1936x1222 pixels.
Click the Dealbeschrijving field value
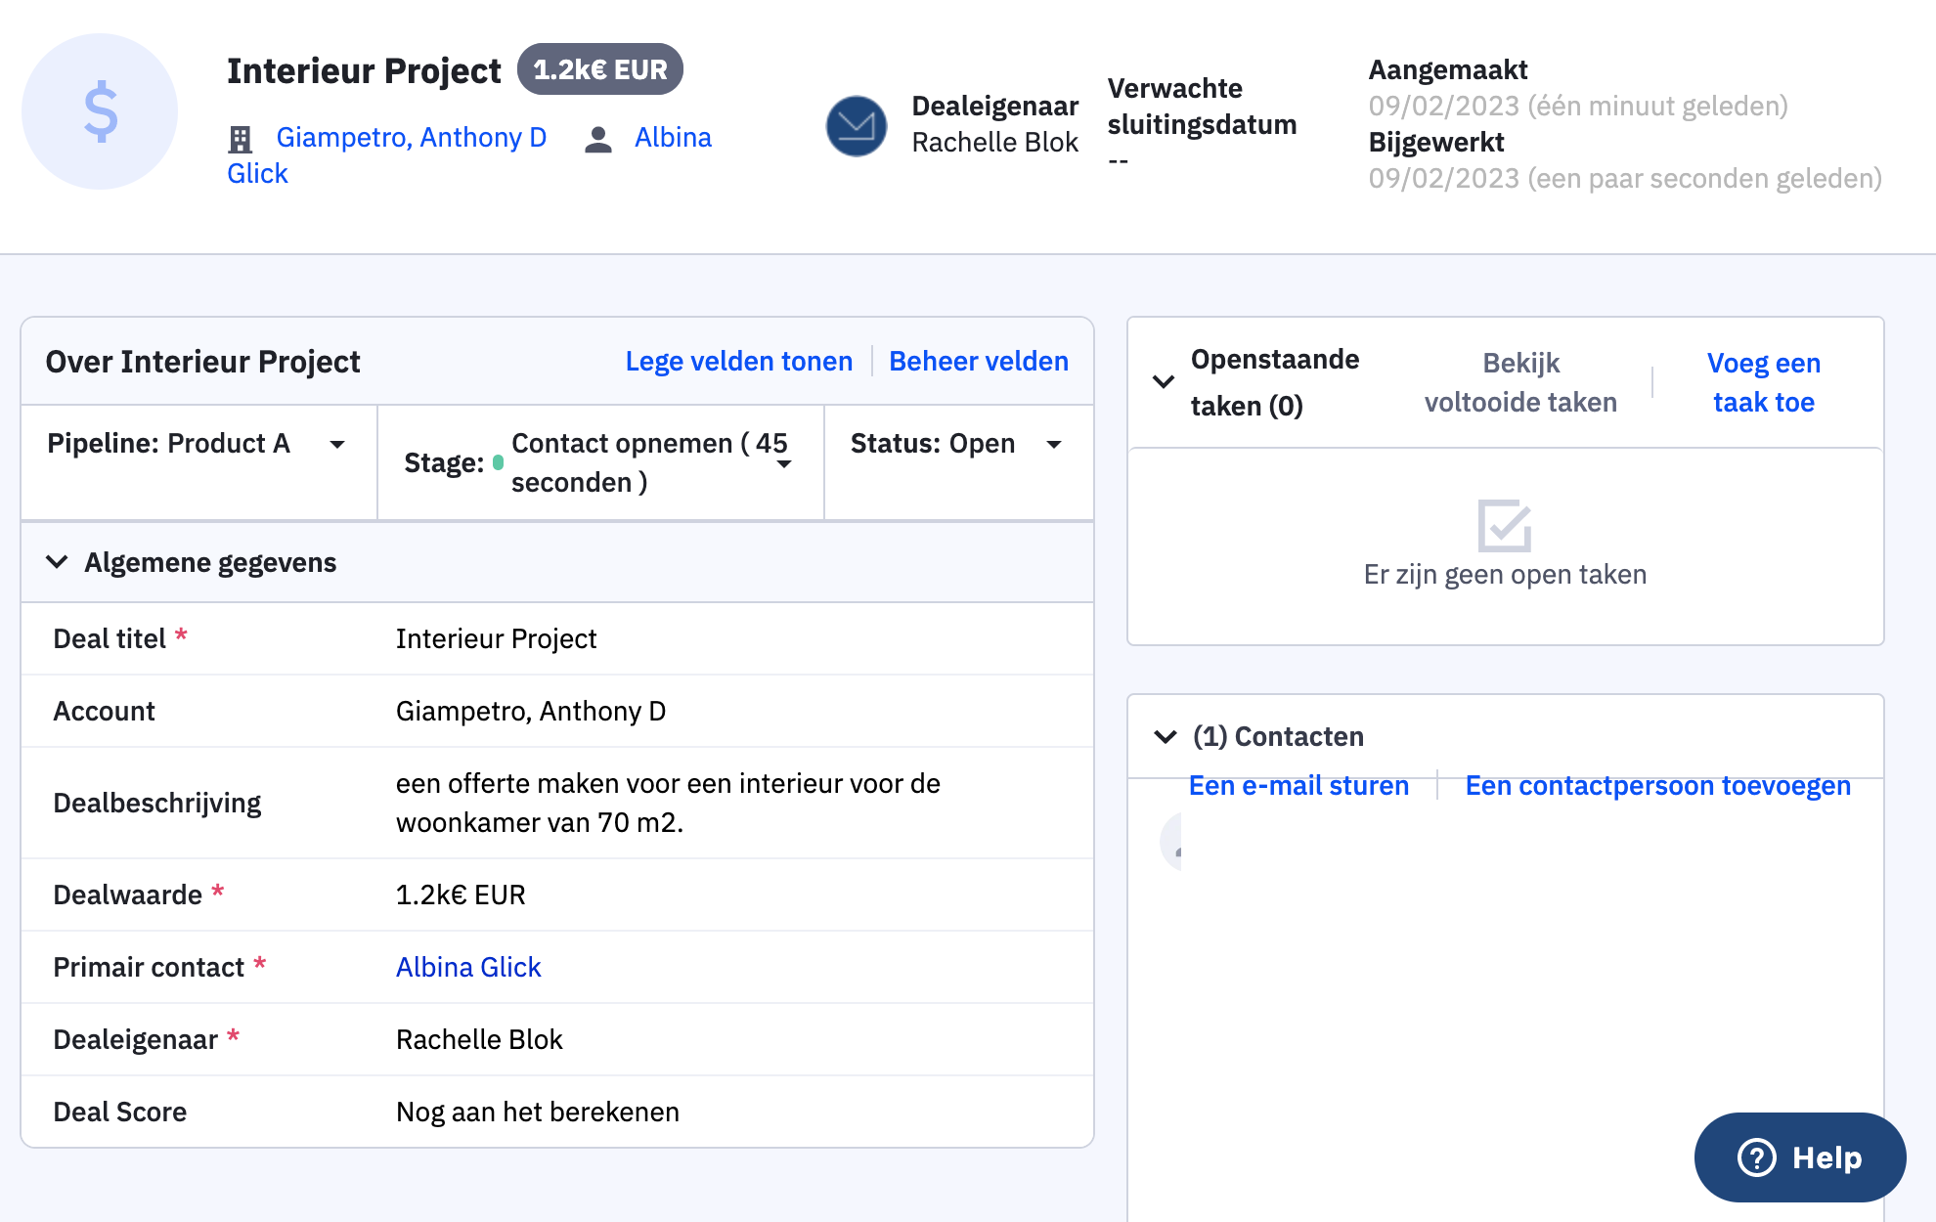(667, 803)
